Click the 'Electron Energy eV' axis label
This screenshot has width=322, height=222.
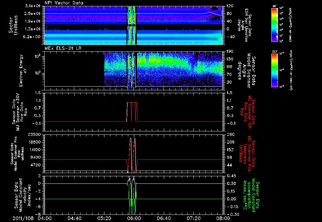[x=23, y=71]
